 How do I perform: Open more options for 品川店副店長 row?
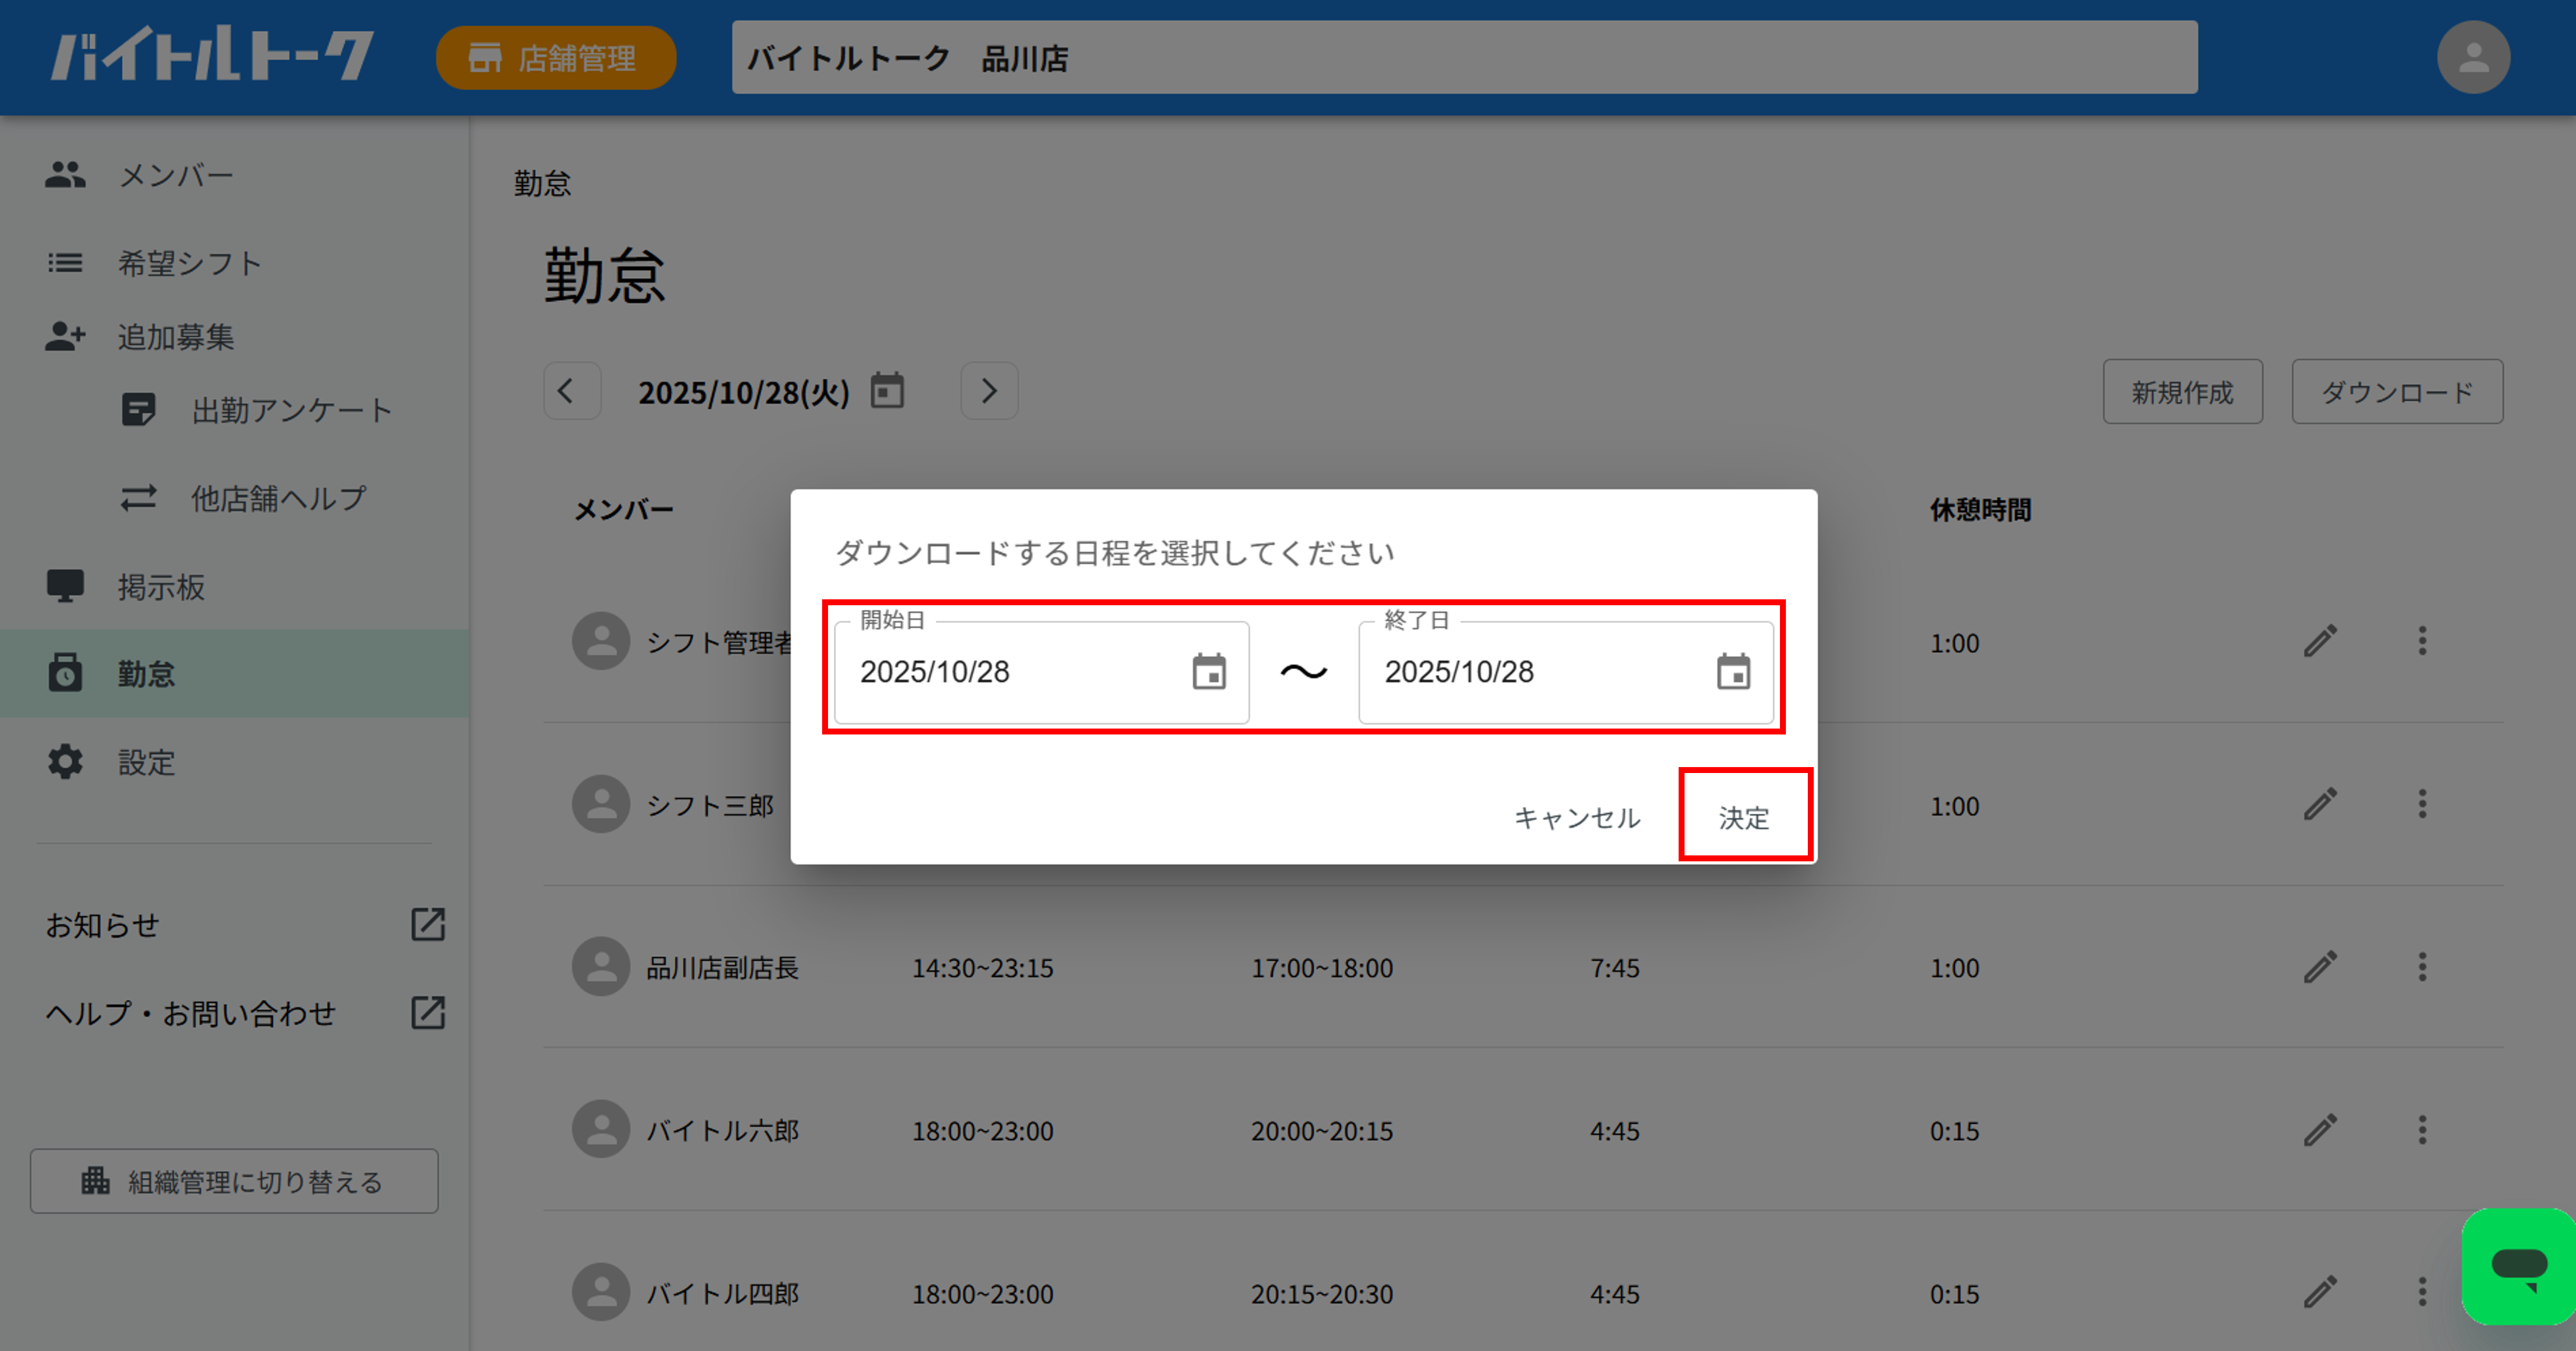coord(2422,967)
